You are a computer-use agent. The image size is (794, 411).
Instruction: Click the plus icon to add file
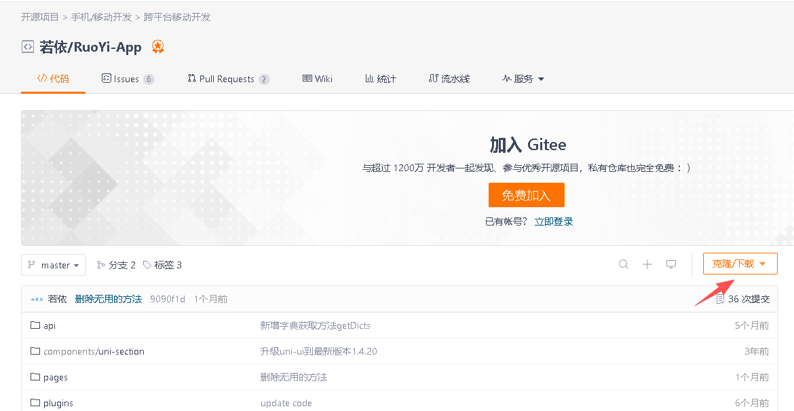647,264
